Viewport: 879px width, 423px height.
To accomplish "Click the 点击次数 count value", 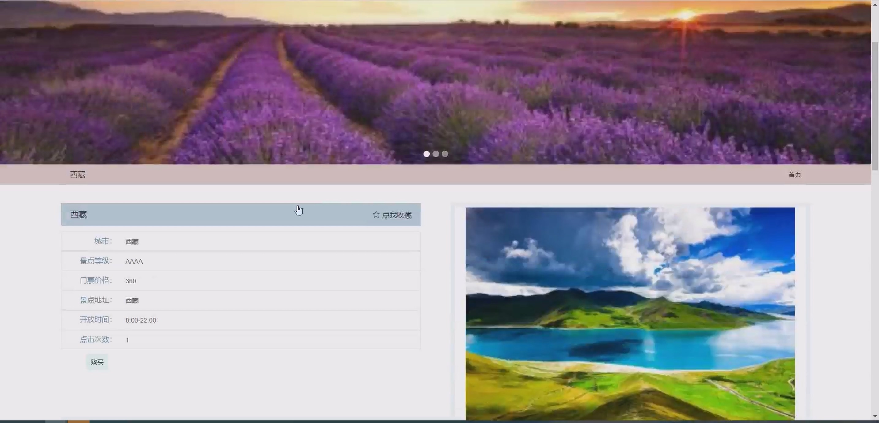I will click(x=127, y=340).
